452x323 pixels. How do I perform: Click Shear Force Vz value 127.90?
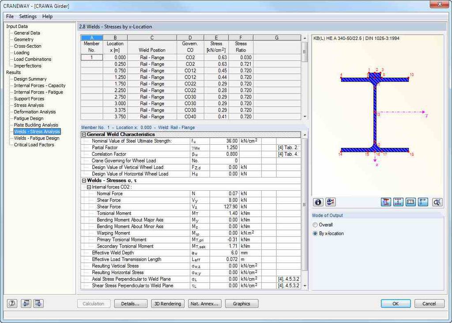click(x=225, y=207)
